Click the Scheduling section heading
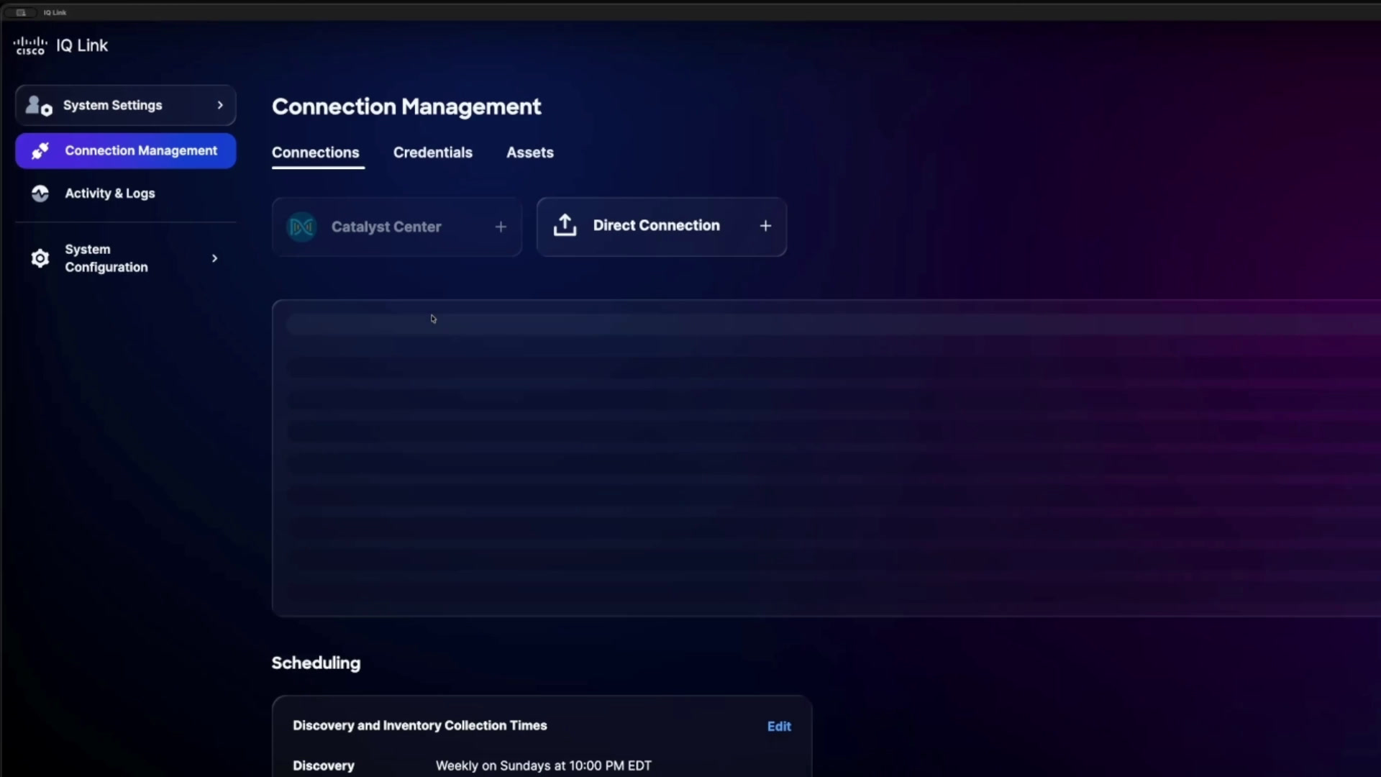The width and height of the screenshot is (1381, 777). click(x=316, y=663)
